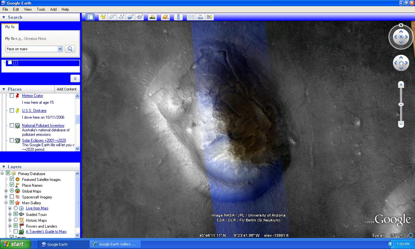This screenshot has width=415, height=249.
Task: Check A Traveler's Guide to Mars box
Action: (x=16, y=231)
